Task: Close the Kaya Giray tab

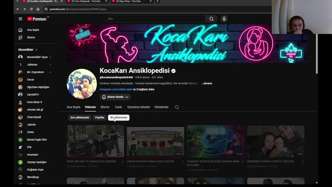Action: (x=151, y=1)
